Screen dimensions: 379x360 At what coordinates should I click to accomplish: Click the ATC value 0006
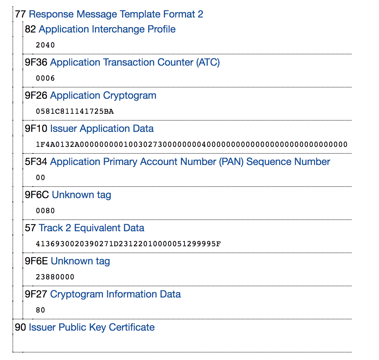45,78
